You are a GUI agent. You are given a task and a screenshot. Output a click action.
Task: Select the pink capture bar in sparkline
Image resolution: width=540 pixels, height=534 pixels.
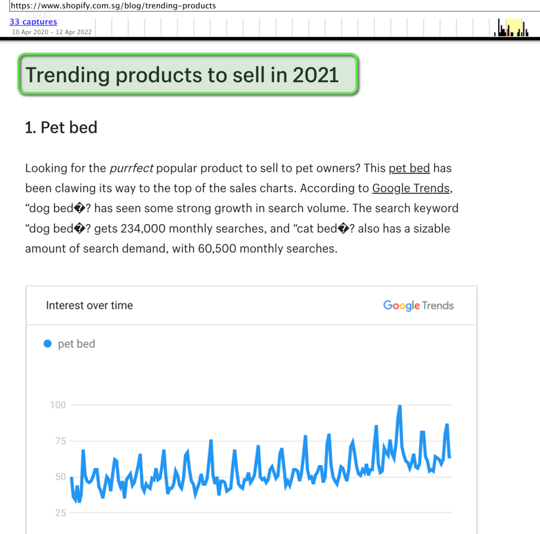[508, 32]
